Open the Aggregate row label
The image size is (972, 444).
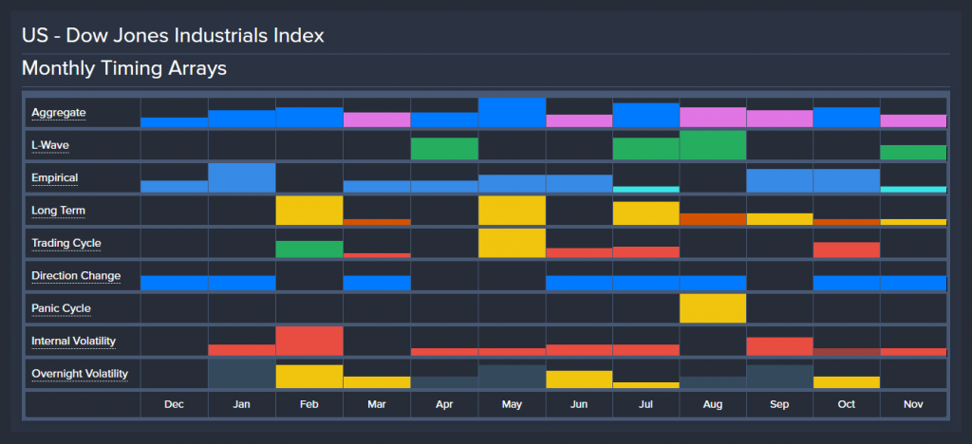[58, 113]
